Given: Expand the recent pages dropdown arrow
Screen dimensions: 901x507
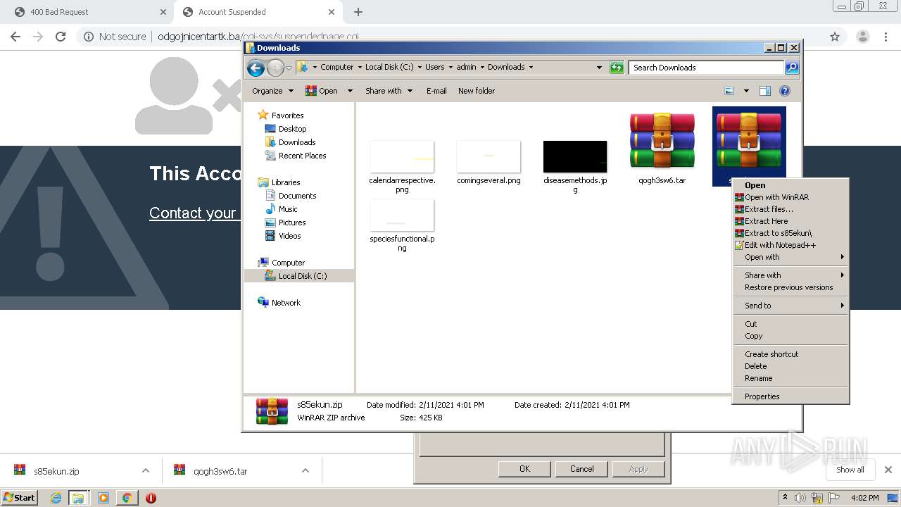Looking at the screenshot, I should pos(289,68).
